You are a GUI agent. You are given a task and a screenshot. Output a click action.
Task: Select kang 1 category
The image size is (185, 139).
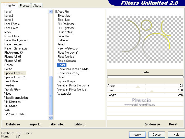(8, 12)
